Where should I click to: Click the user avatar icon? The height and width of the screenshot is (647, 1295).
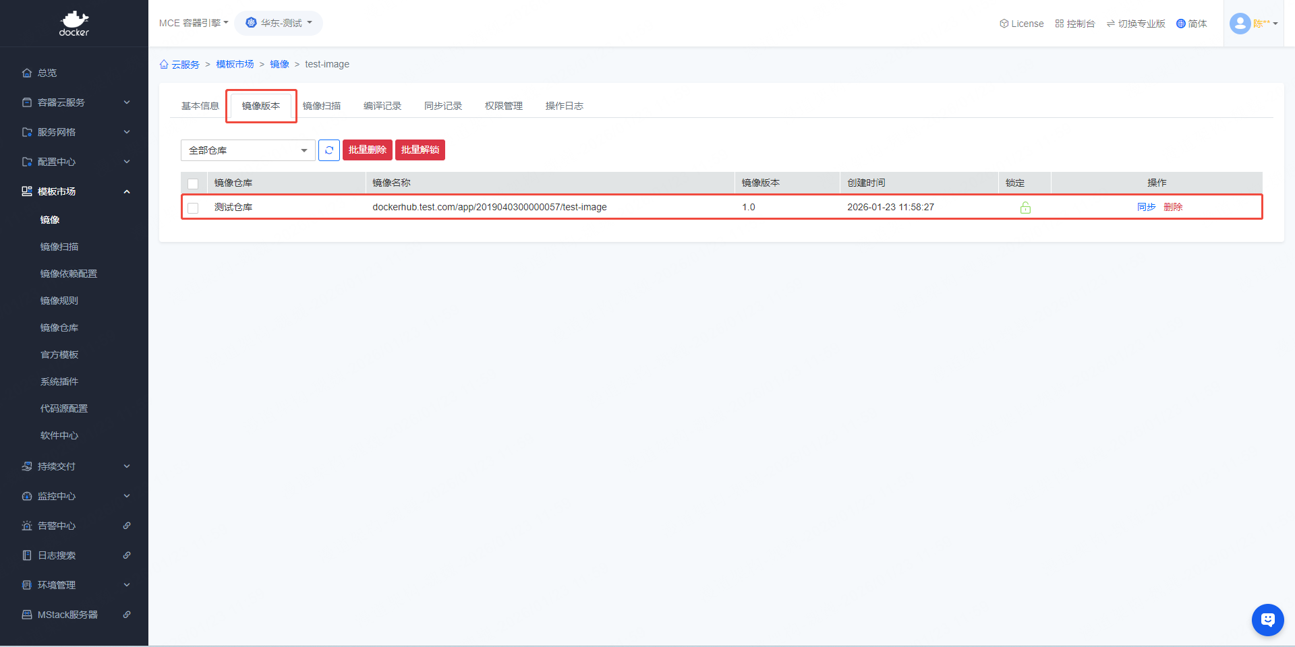click(x=1240, y=24)
